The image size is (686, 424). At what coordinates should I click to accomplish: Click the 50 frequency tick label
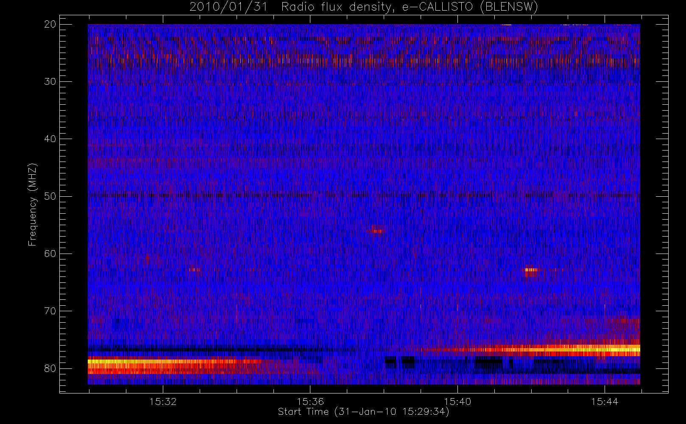tap(50, 196)
